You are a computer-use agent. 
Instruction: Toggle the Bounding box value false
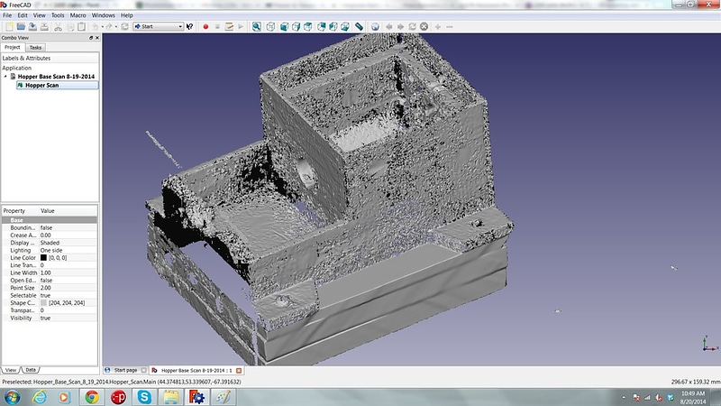(68, 228)
